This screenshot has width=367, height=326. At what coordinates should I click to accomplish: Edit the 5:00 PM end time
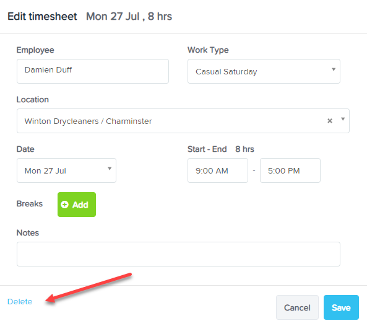click(290, 170)
